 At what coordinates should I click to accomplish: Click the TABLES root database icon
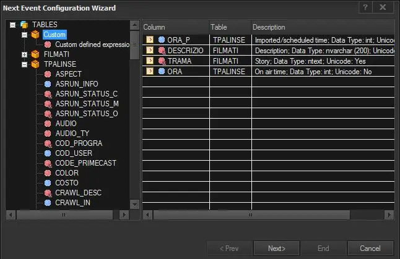coord(24,25)
